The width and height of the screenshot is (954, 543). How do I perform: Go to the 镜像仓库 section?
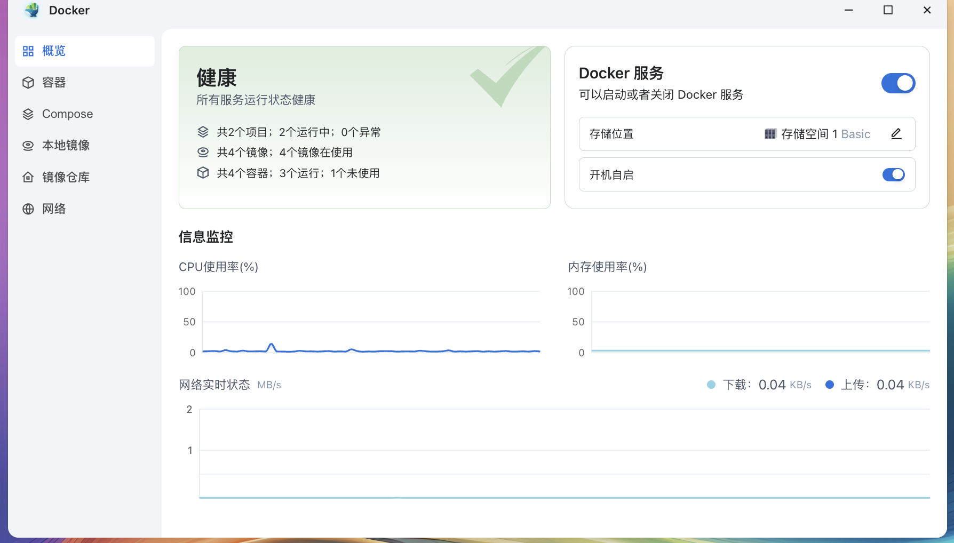tap(66, 177)
